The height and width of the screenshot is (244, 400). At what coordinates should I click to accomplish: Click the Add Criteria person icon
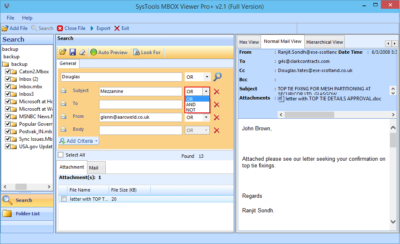click(62, 141)
